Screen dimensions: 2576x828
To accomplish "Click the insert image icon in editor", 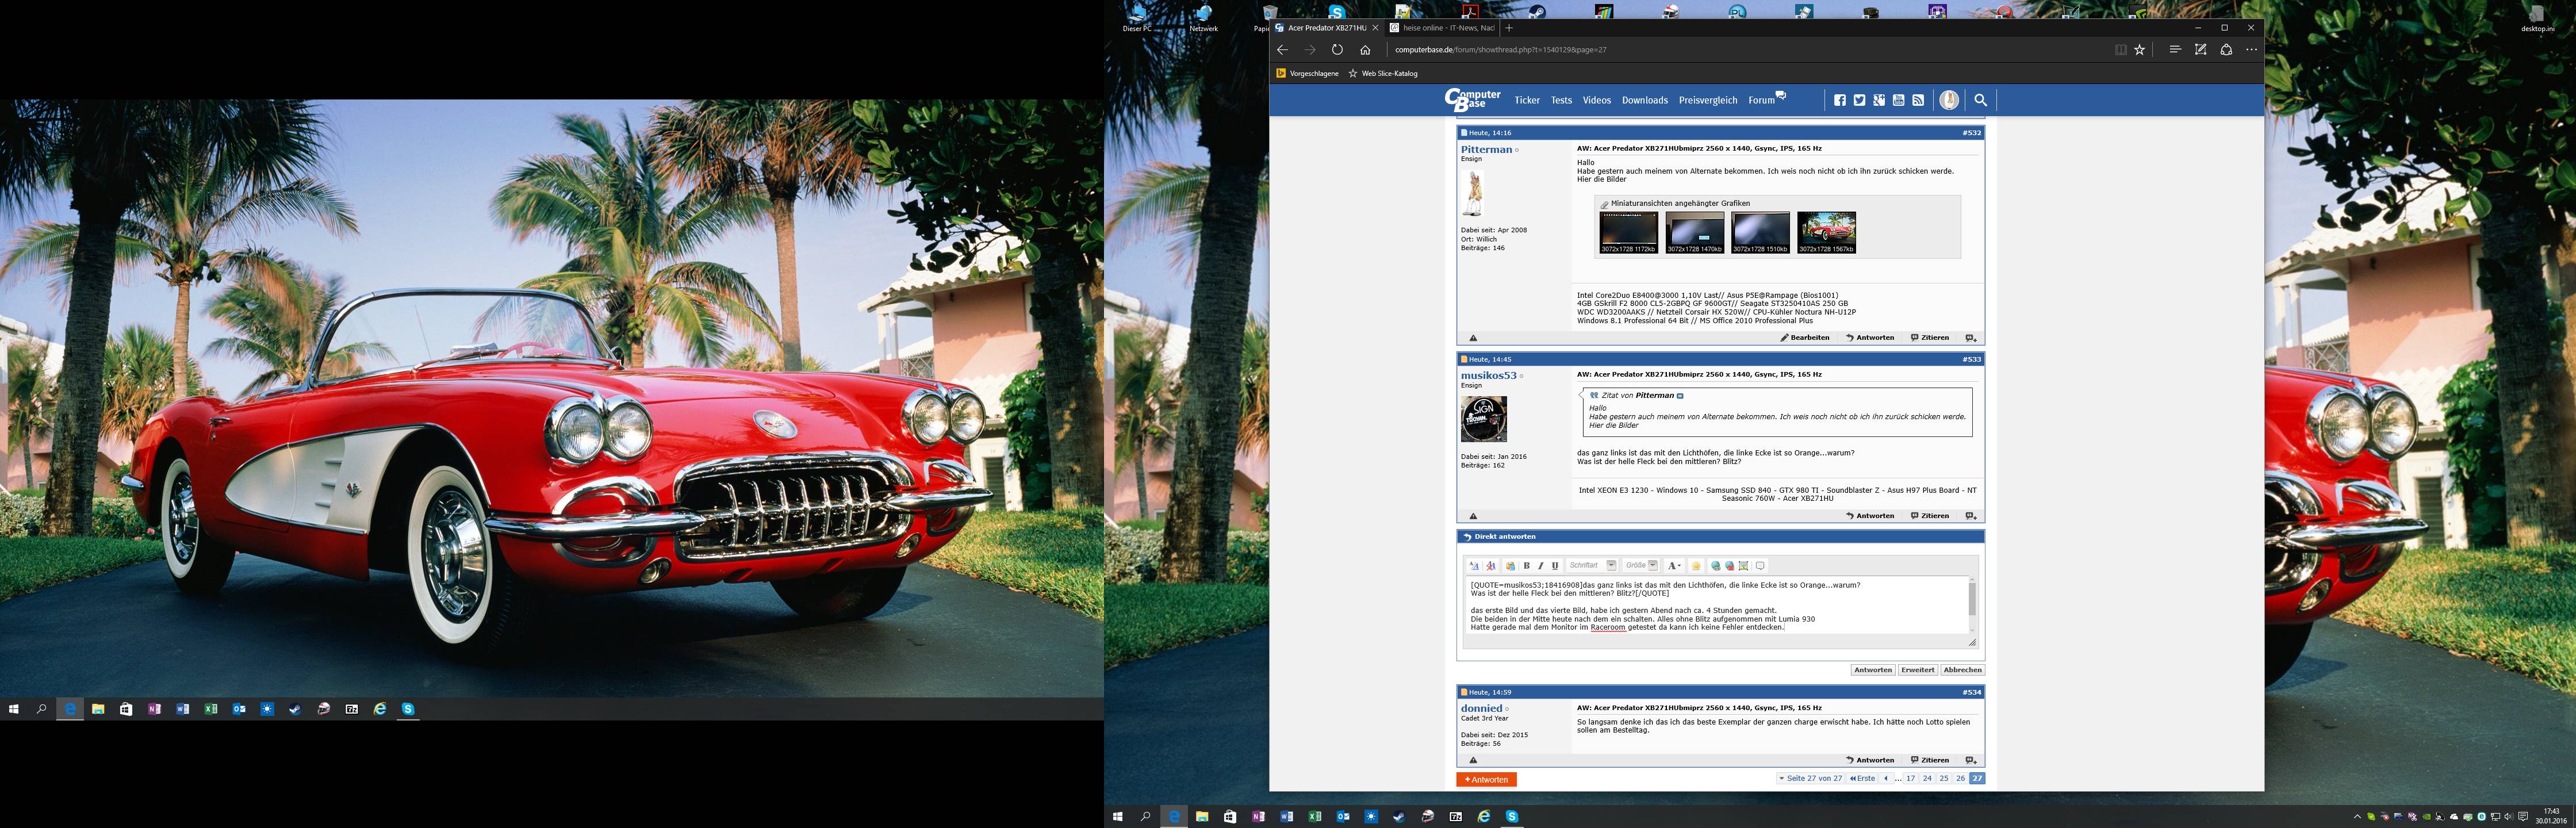I will tap(1743, 566).
